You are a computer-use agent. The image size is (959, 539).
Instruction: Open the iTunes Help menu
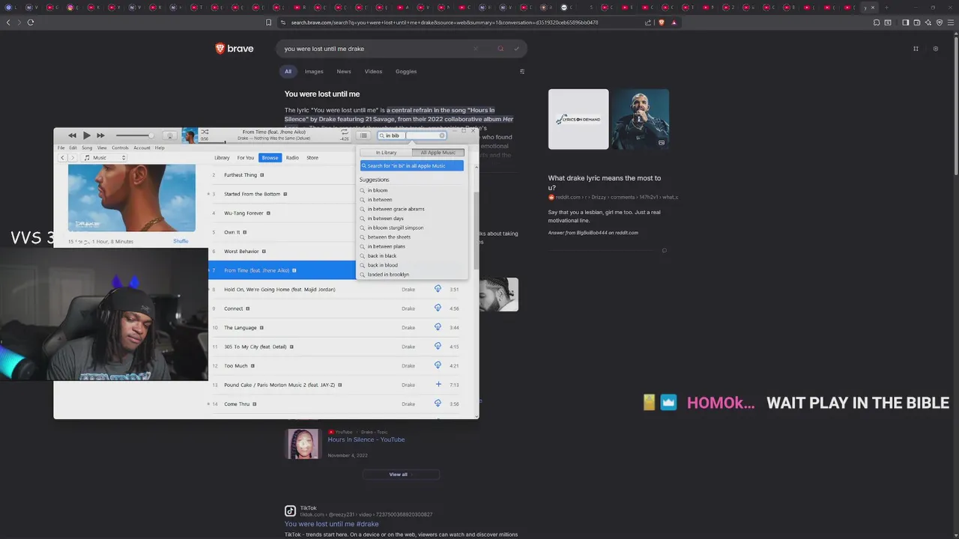160,147
